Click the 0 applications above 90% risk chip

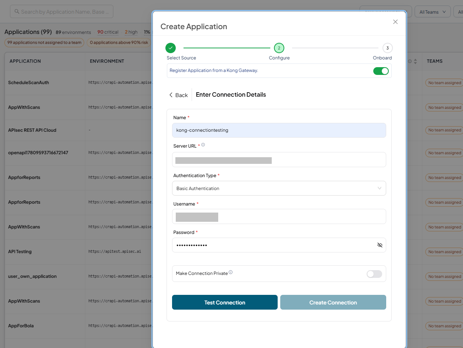click(x=119, y=42)
